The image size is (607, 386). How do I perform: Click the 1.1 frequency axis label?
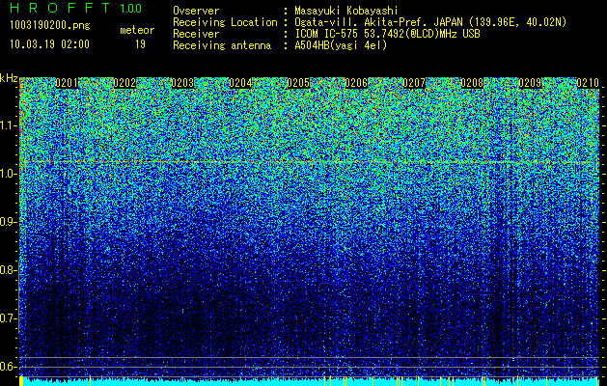click(x=8, y=125)
